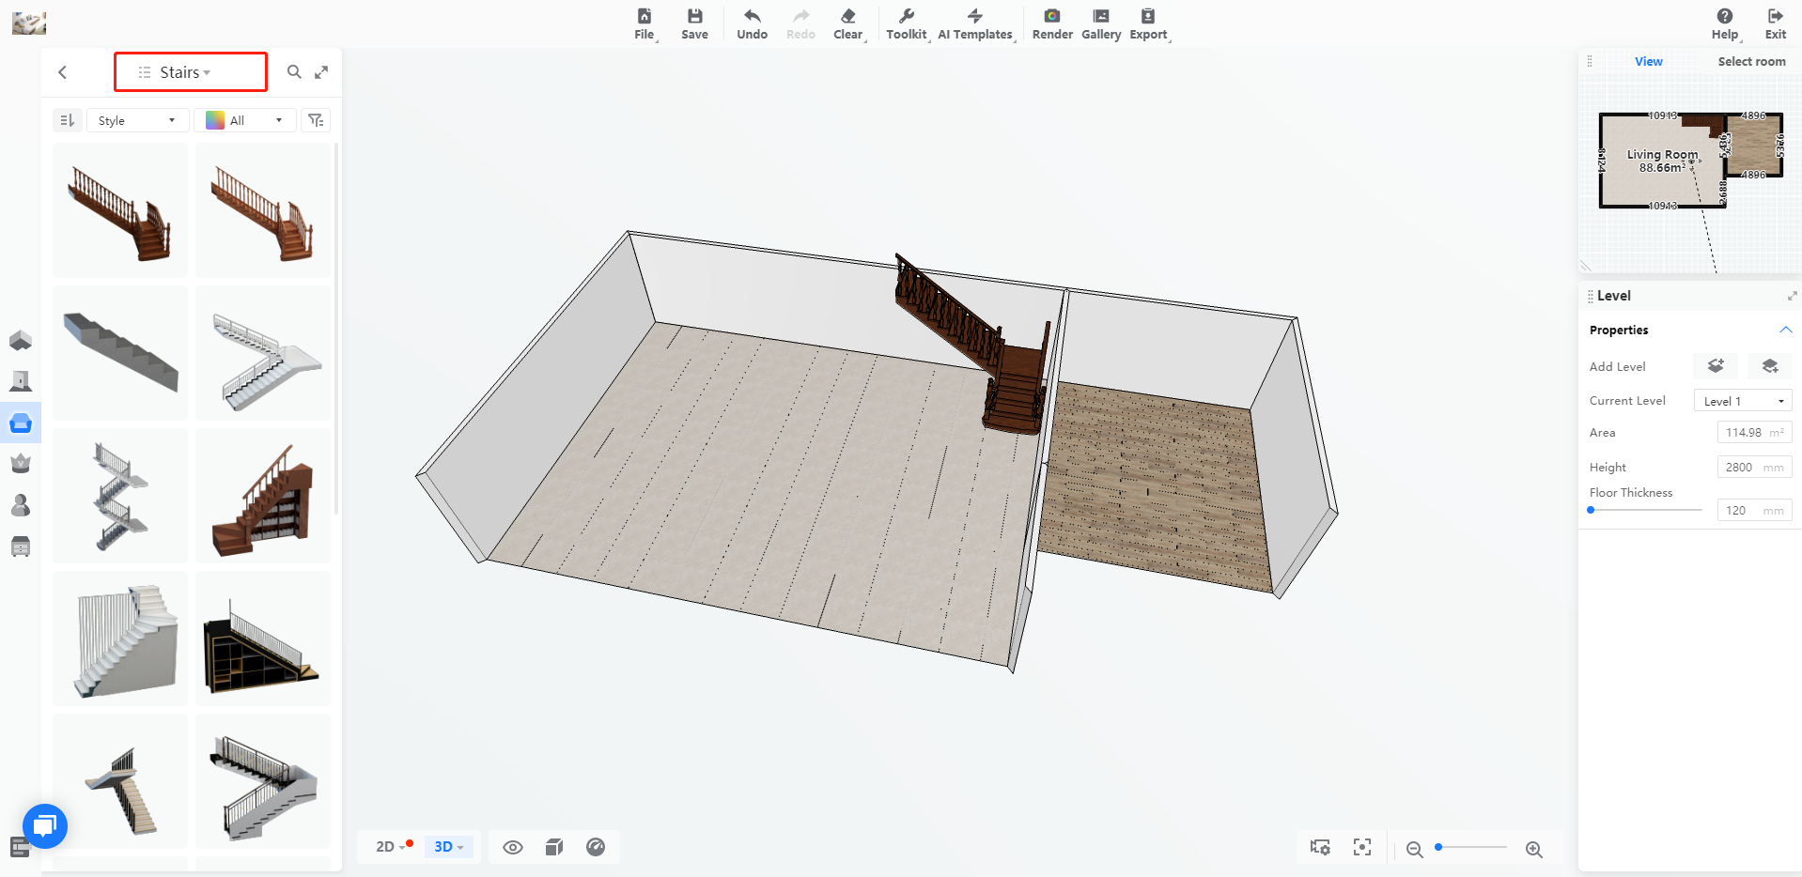Add a level above the current one
Viewport: 1802px width, 877px height.
coord(1716,366)
